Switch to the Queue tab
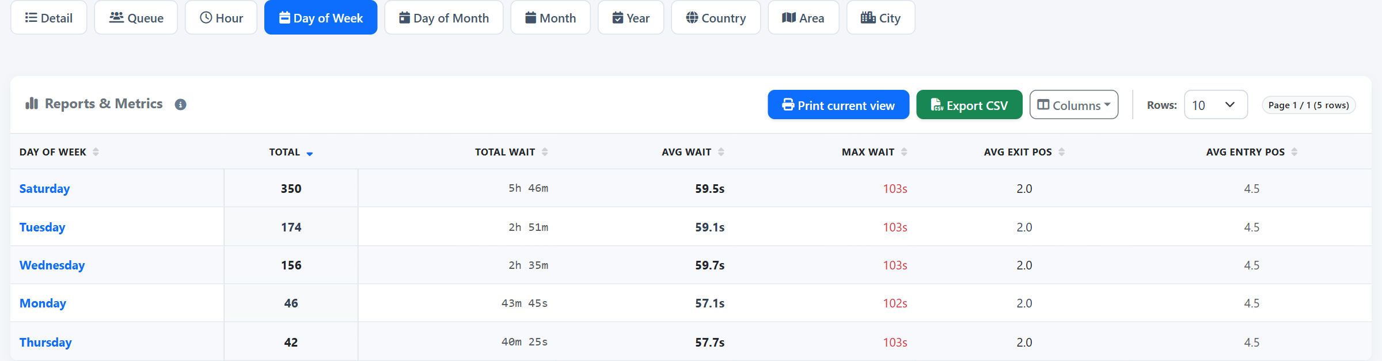 tap(136, 18)
